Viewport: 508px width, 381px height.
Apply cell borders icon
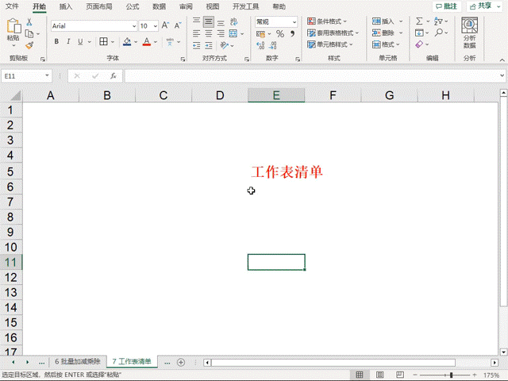pyautogui.click(x=103, y=41)
